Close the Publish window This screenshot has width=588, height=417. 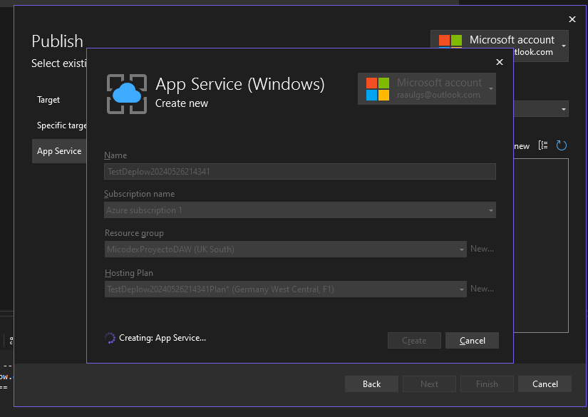pos(572,19)
